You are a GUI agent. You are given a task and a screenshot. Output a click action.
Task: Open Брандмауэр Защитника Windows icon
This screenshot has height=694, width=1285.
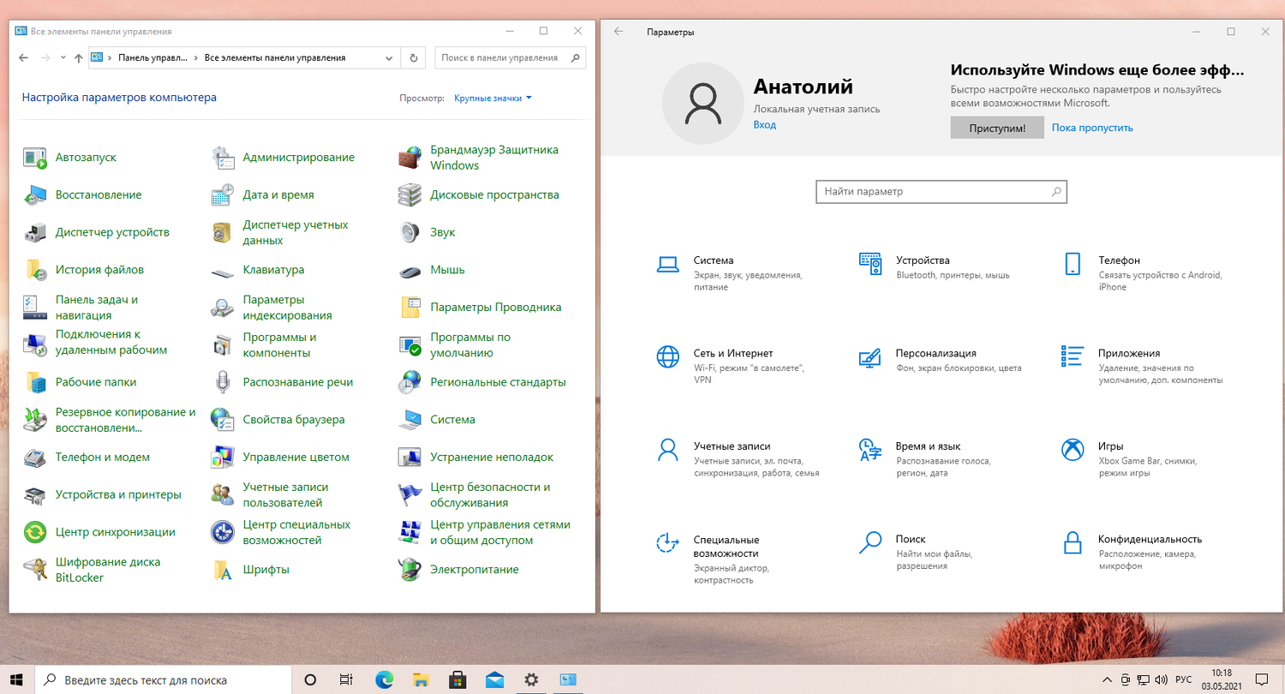tap(410, 158)
